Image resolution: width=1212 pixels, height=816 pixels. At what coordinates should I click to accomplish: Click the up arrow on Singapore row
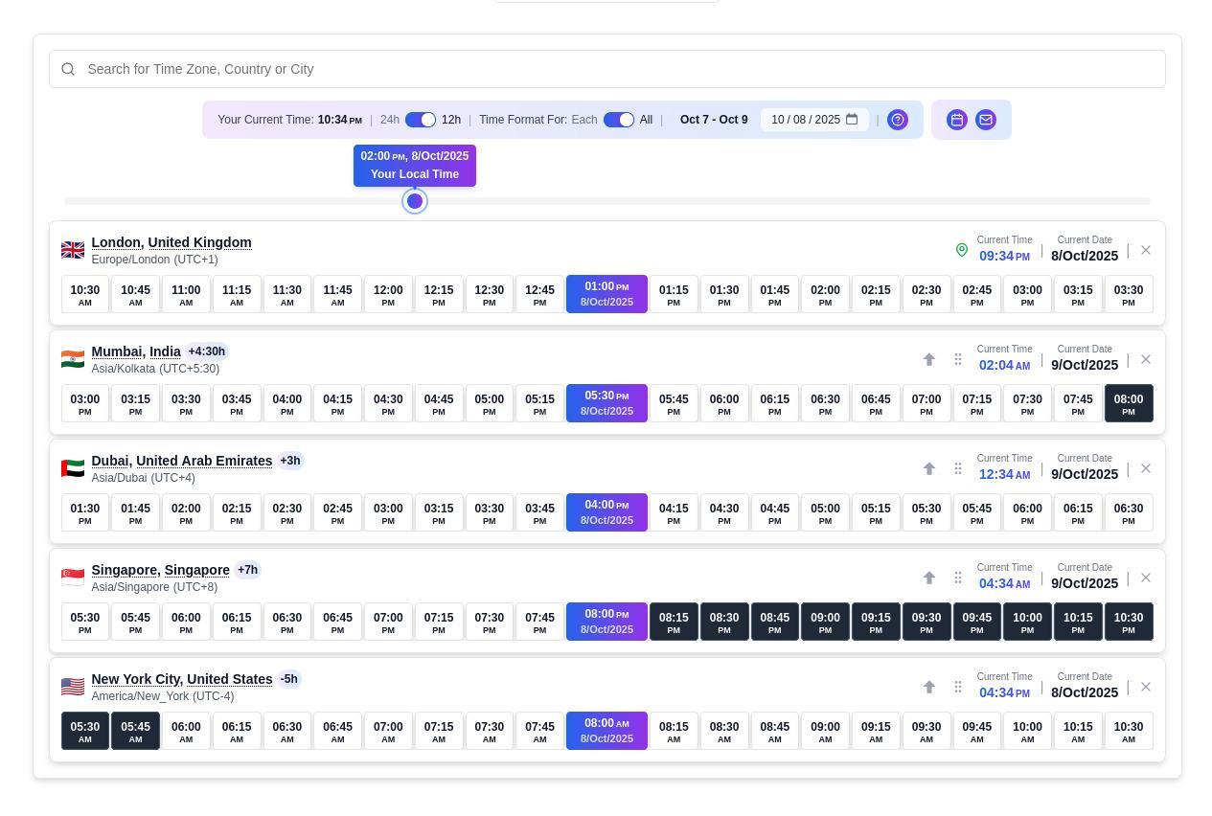(928, 578)
